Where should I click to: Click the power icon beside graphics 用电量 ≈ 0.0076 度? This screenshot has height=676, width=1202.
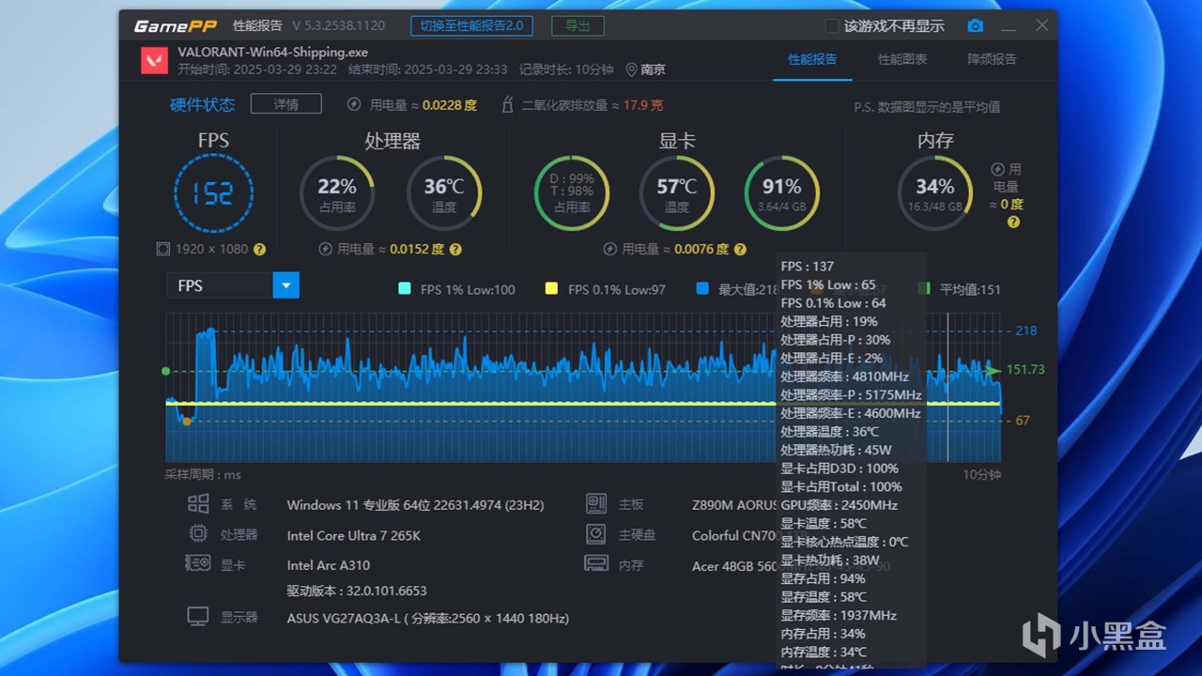click(x=610, y=250)
